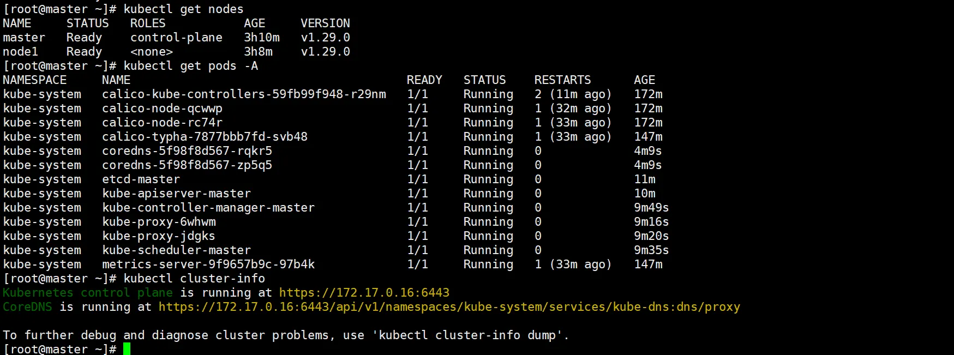Open the CoreDNS kube-dns proxy URL
Viewport: 954px width, 355px height.
click(x=449, y=307)
